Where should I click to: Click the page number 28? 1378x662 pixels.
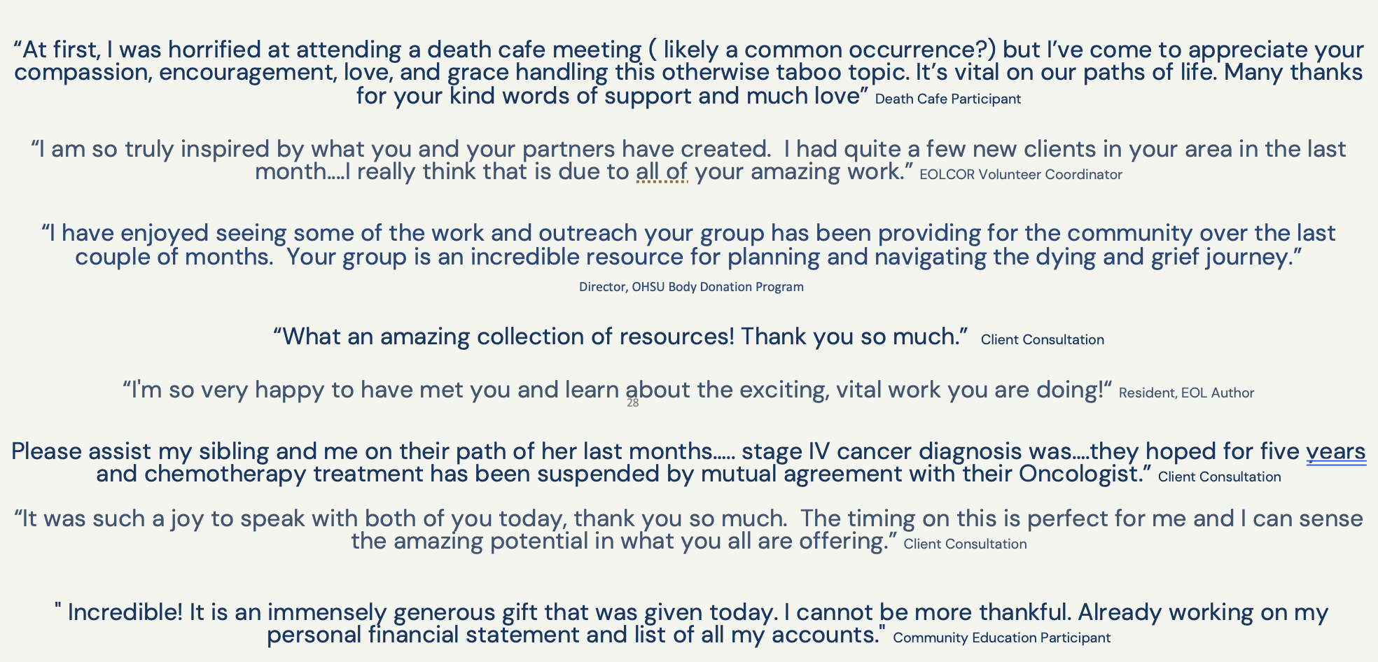(632, 403)
